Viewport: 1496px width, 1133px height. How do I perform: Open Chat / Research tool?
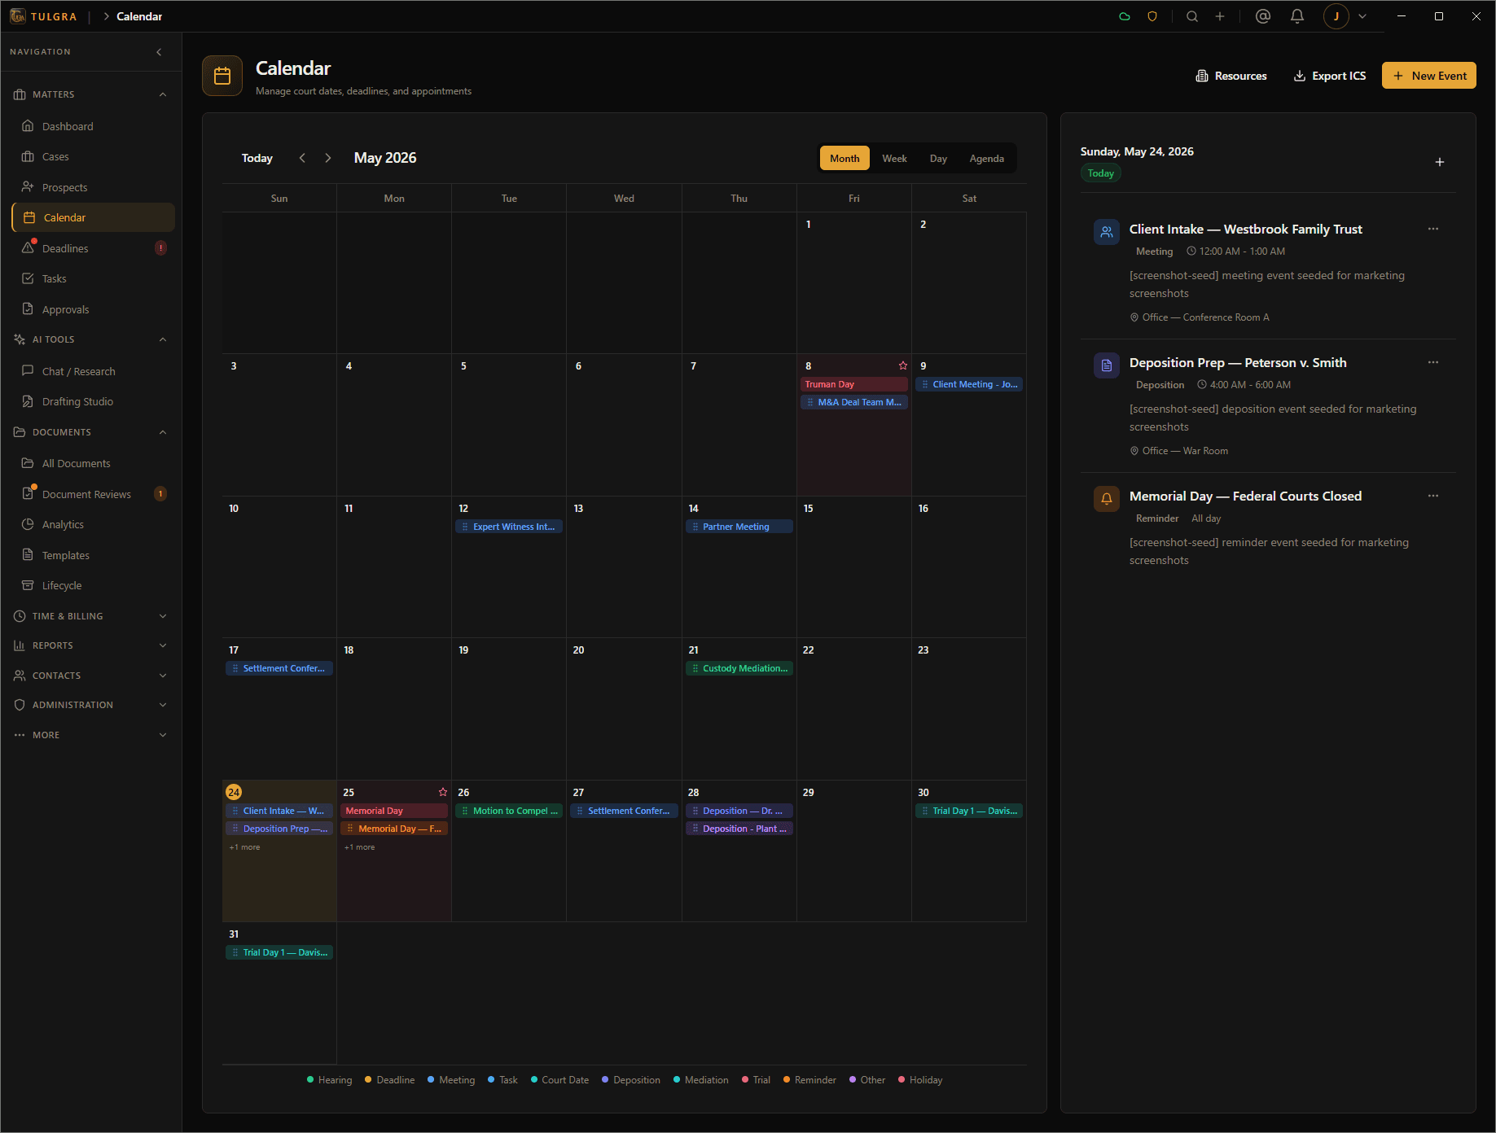(x=93, y=371)
